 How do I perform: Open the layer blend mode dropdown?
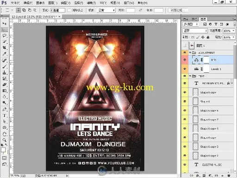(x=195, y=31)
